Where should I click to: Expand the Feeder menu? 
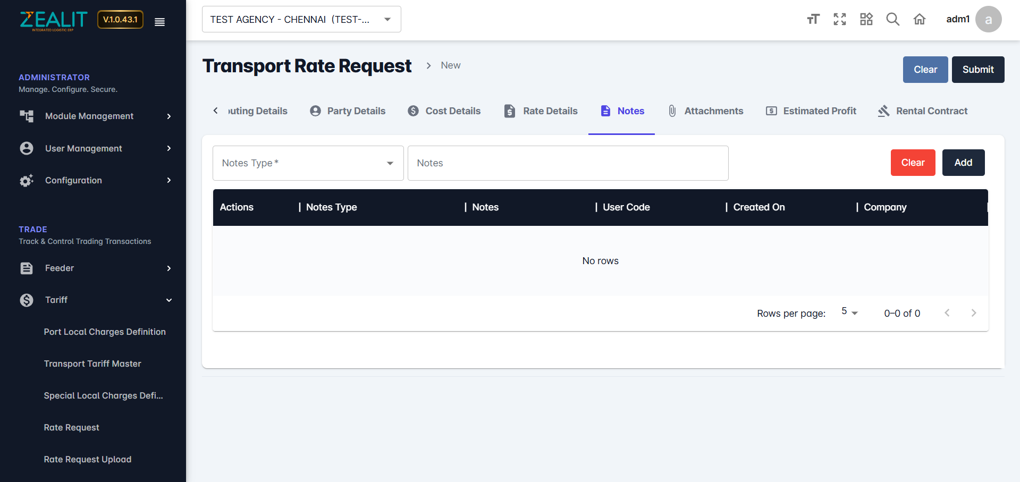[x=96, y=268]
